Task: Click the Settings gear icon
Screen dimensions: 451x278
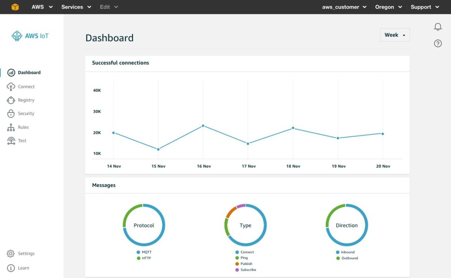Action: pyautogui.click(x=11, y=254)
